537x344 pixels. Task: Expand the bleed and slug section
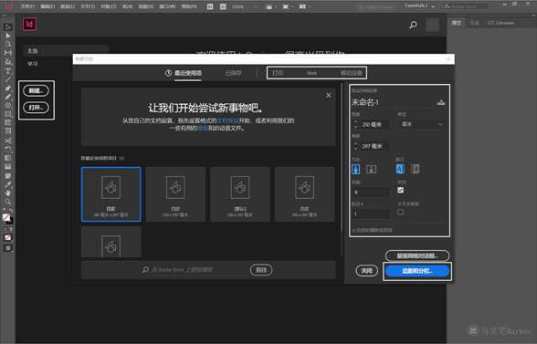[373, 230]
